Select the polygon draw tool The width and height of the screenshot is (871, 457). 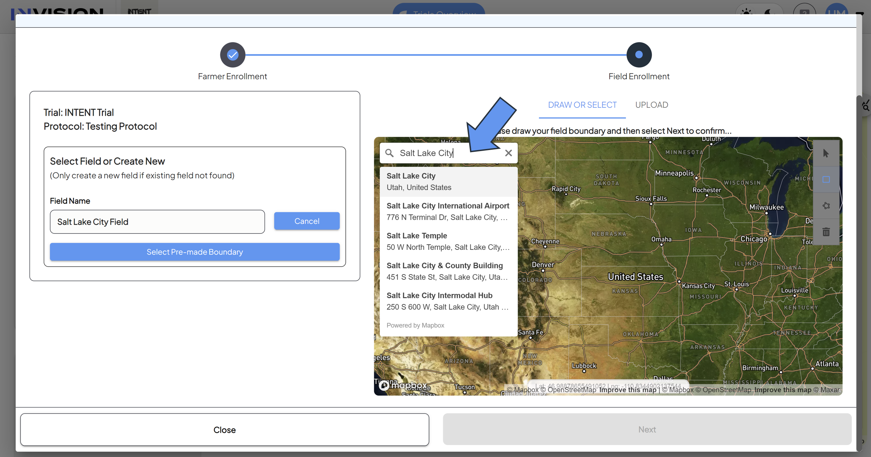[x=826, y=206]
